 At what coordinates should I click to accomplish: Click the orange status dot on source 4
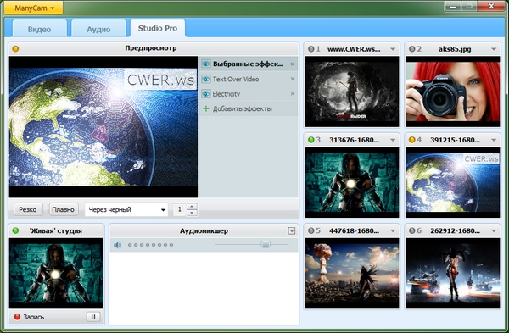coord(412,140)
